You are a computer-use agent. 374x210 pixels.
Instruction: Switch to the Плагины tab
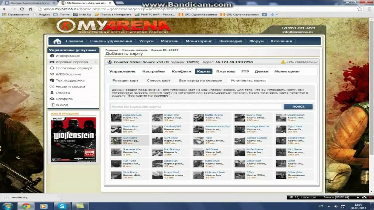[226, 71]
